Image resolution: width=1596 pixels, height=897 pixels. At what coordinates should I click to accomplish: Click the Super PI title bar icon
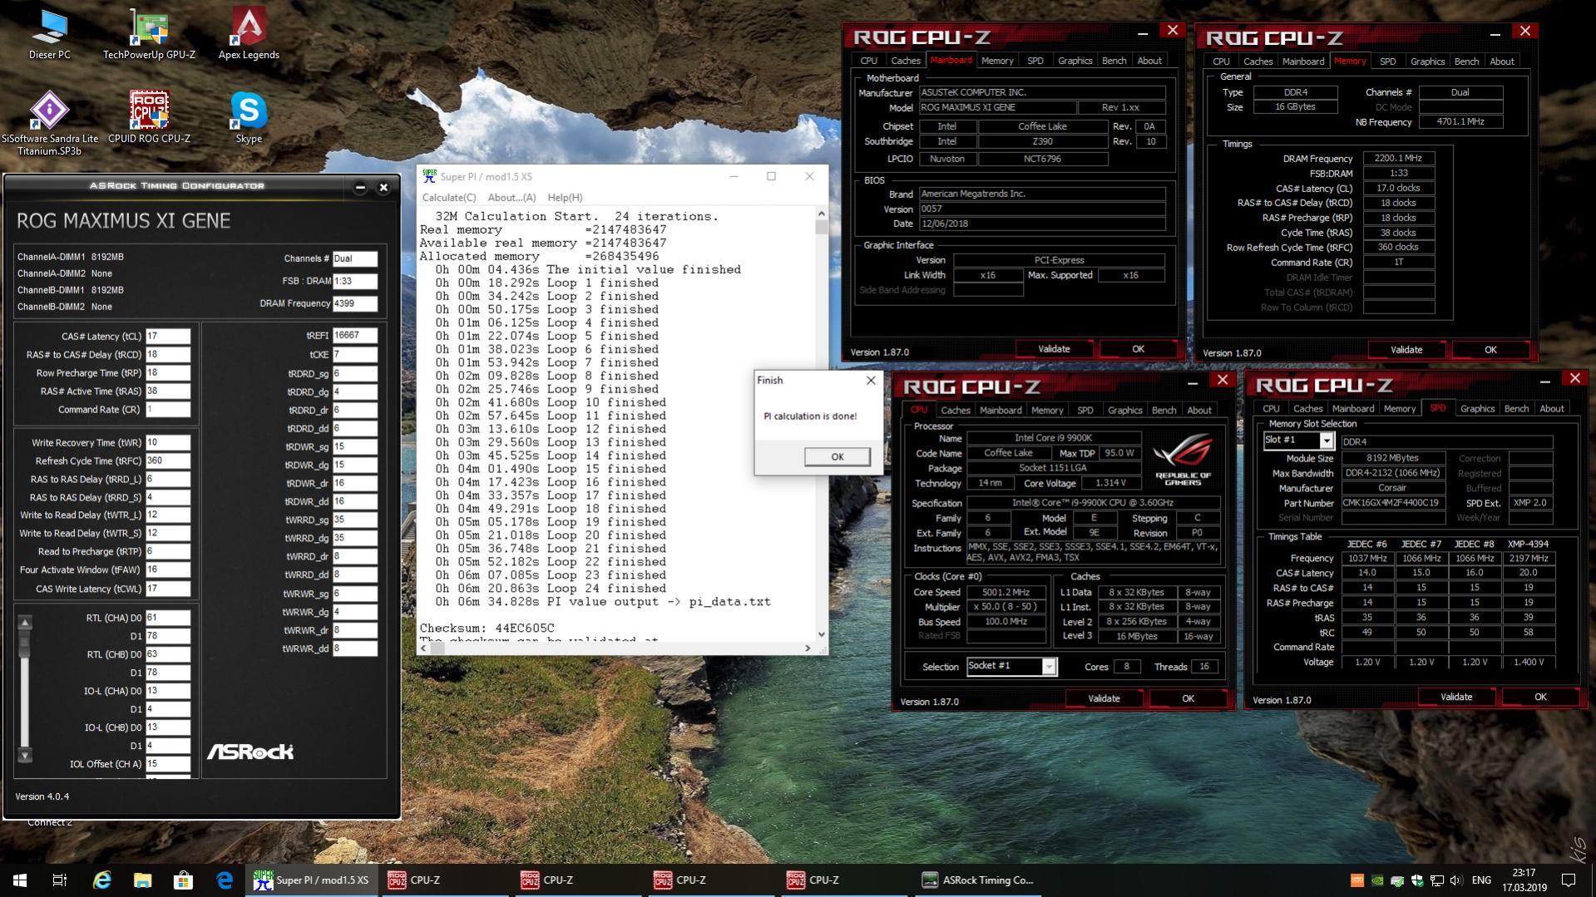tap(429, 176)
